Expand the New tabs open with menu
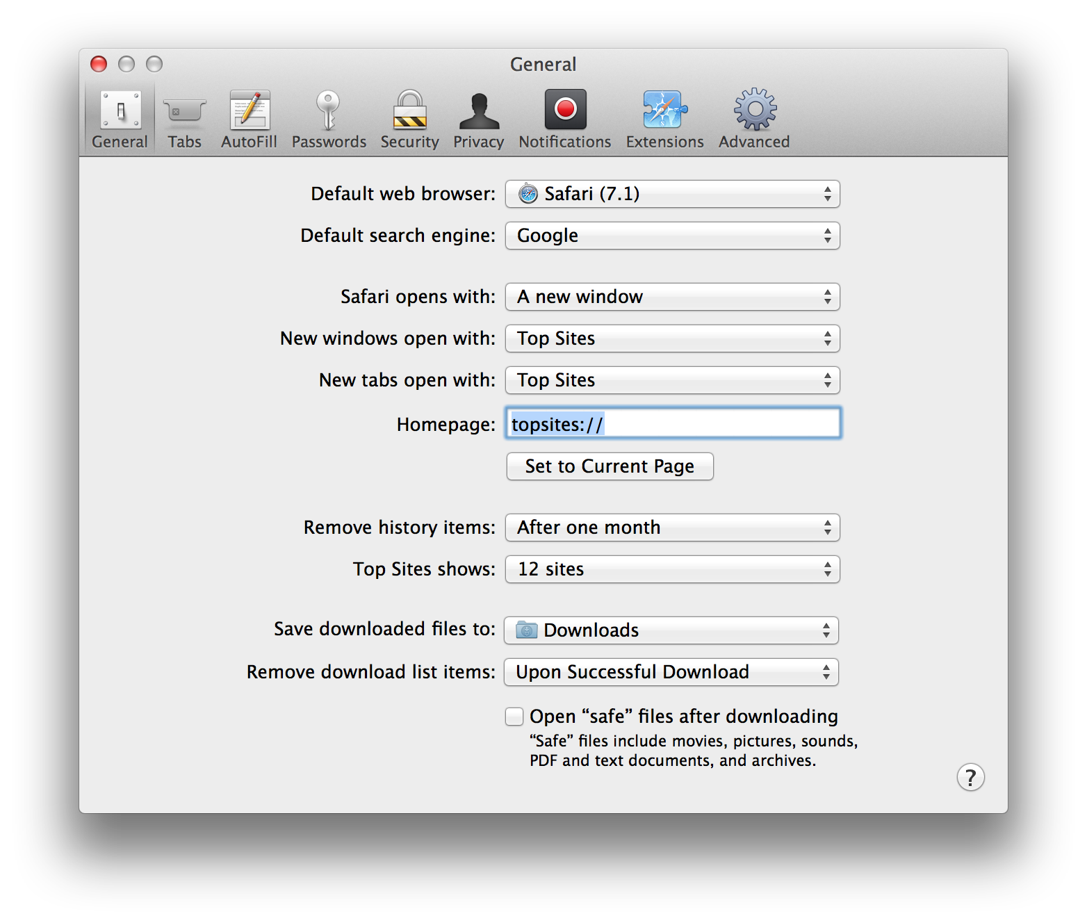Viewport: 1087px width, 923px height. [673, 380]
